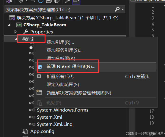165x137 pixels.
Task: Select the System.Xml.Linq reference
Action: pos(55,124)
